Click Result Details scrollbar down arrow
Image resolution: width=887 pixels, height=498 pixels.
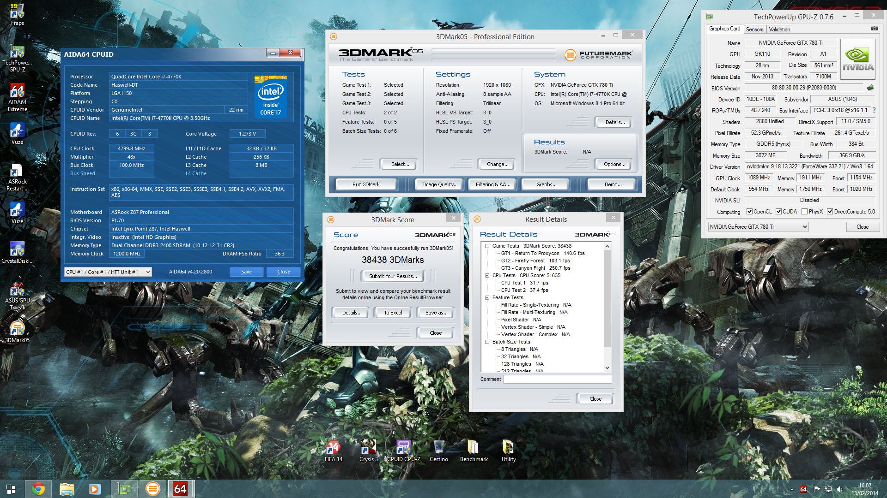tap(607, 368)
